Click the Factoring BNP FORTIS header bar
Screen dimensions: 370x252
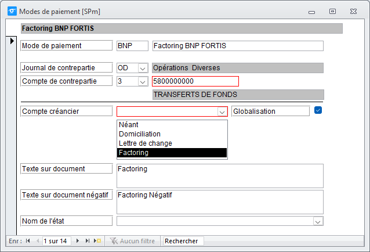(182, 28)
